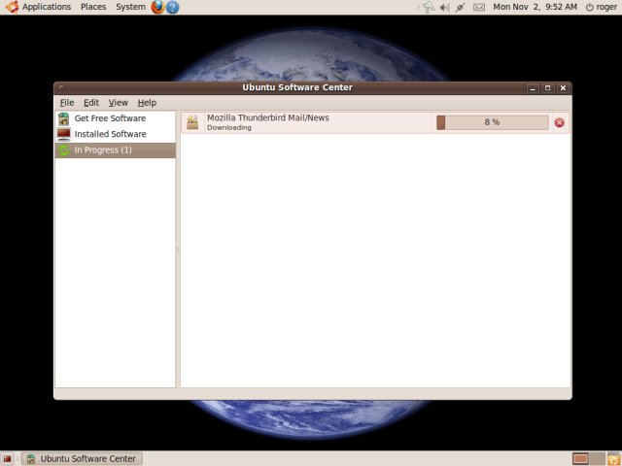Cancel the Thunderbird download with red X
This screenshot has height=466, width=622.
pos(560,122)
